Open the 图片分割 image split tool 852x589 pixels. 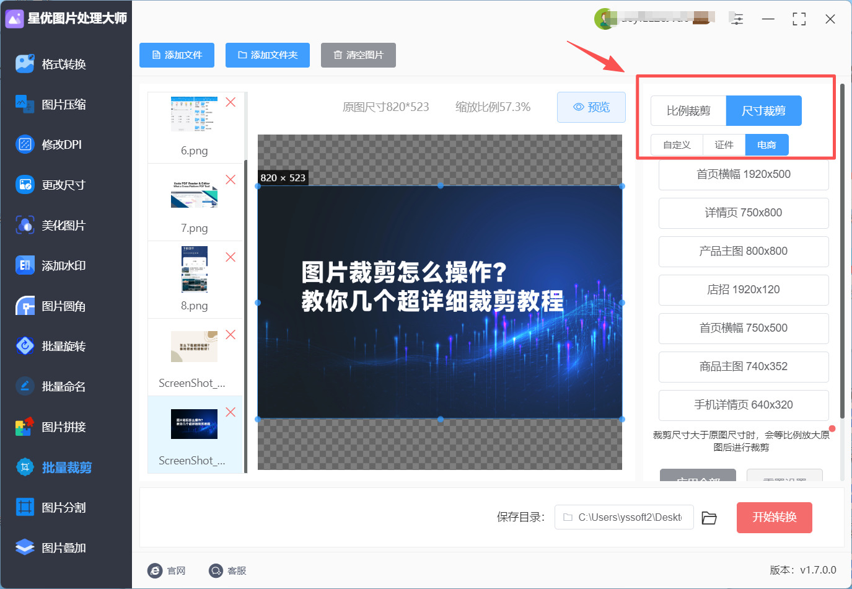click(x=51, y=507)
